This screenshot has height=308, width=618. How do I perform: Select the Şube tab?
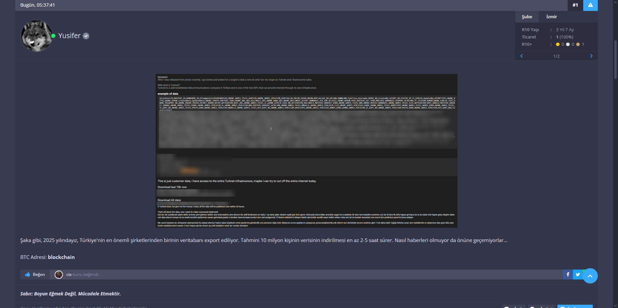527,17
